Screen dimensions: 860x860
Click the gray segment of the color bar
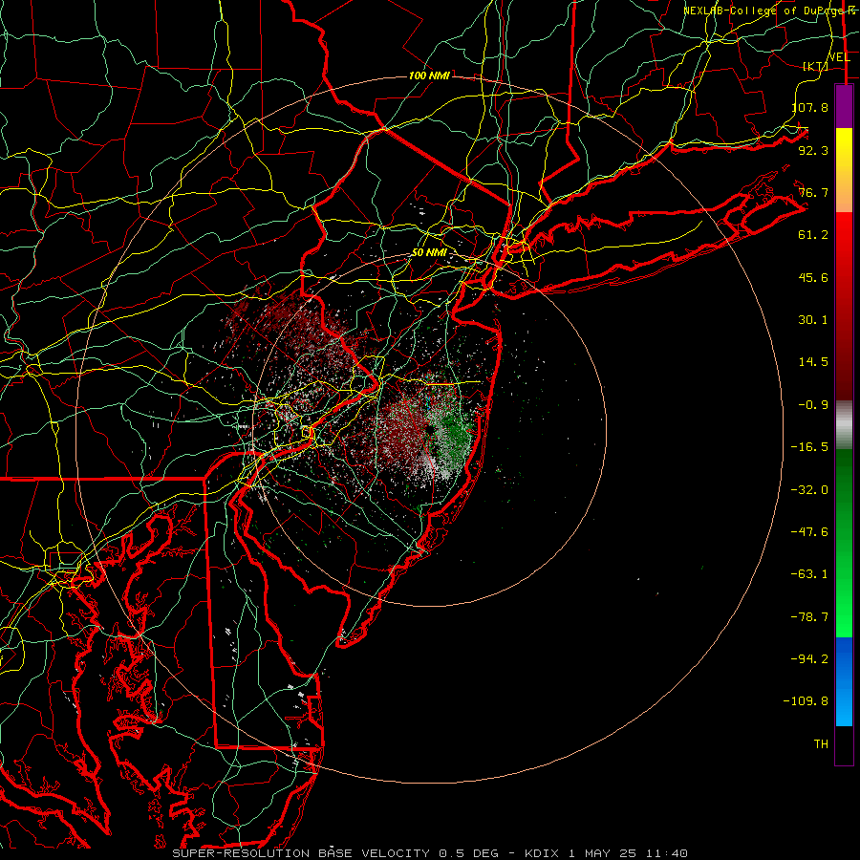844,425
